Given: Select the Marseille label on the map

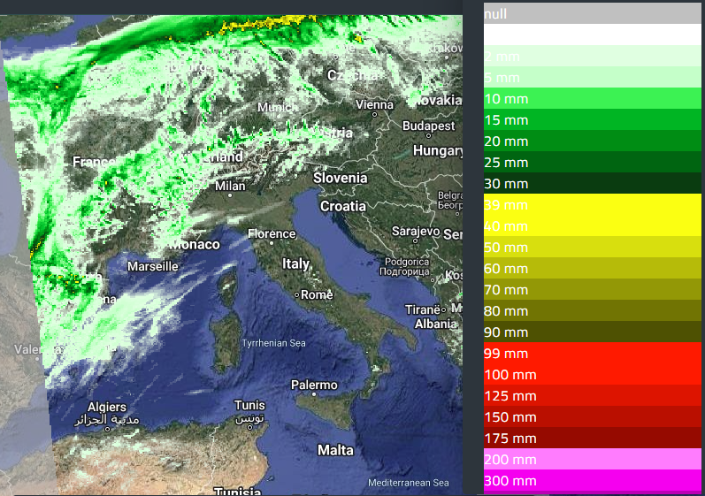Looking at the screenshot, I should coord(153,266).
